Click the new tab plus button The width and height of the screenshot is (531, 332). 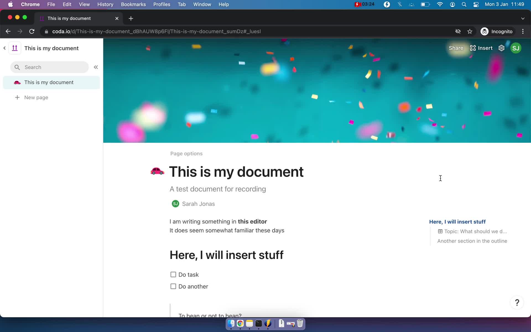click(131, 18)
